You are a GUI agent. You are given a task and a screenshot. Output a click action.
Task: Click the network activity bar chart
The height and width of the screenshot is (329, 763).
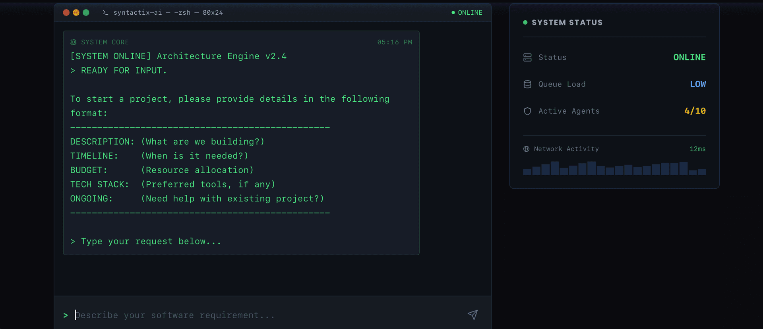(x=614, y=168)
